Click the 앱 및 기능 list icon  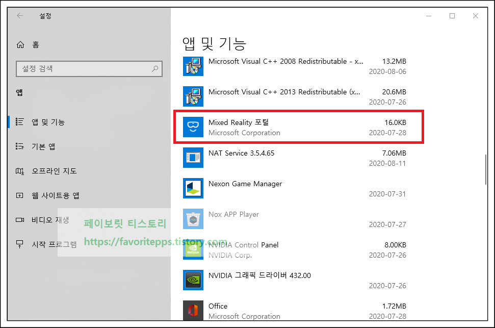19,122
